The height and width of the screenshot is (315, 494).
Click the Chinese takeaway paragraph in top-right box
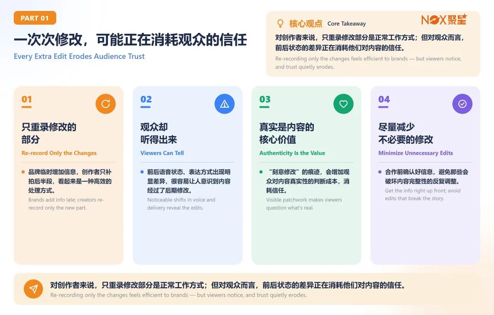tap(370, 43)
